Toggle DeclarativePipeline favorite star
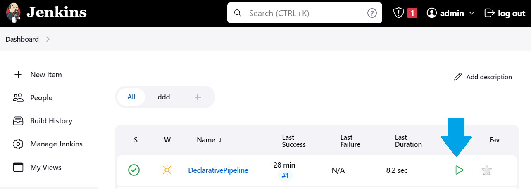The width and height of the screenshot is (531, 189). coord(487,170)
